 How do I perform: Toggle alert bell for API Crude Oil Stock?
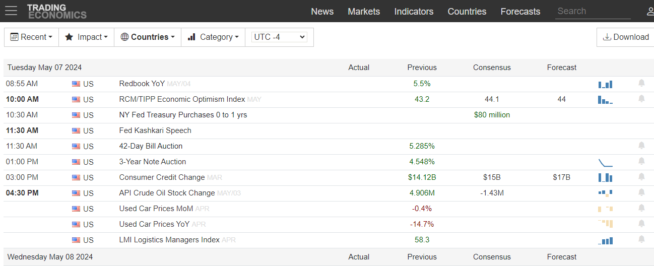click(641, 192)
